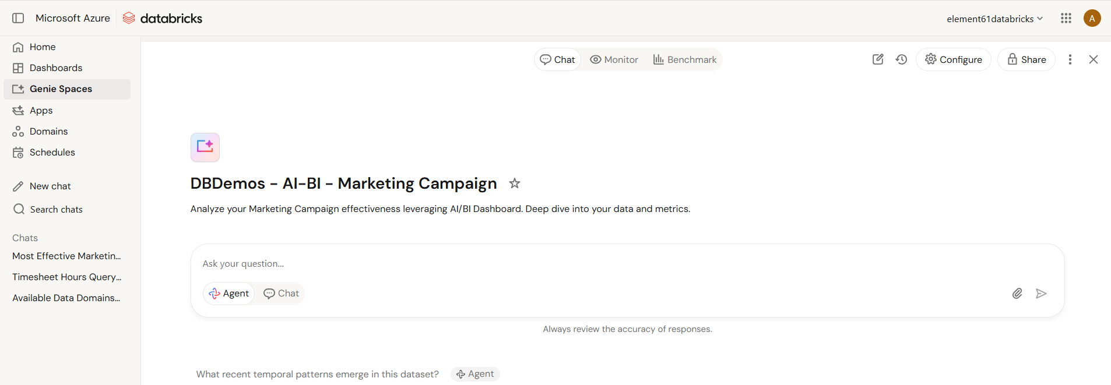Viewport: 1111px width, 385px height.
Task: Click Search chats in the sidebar
Action: click(67, 209)
